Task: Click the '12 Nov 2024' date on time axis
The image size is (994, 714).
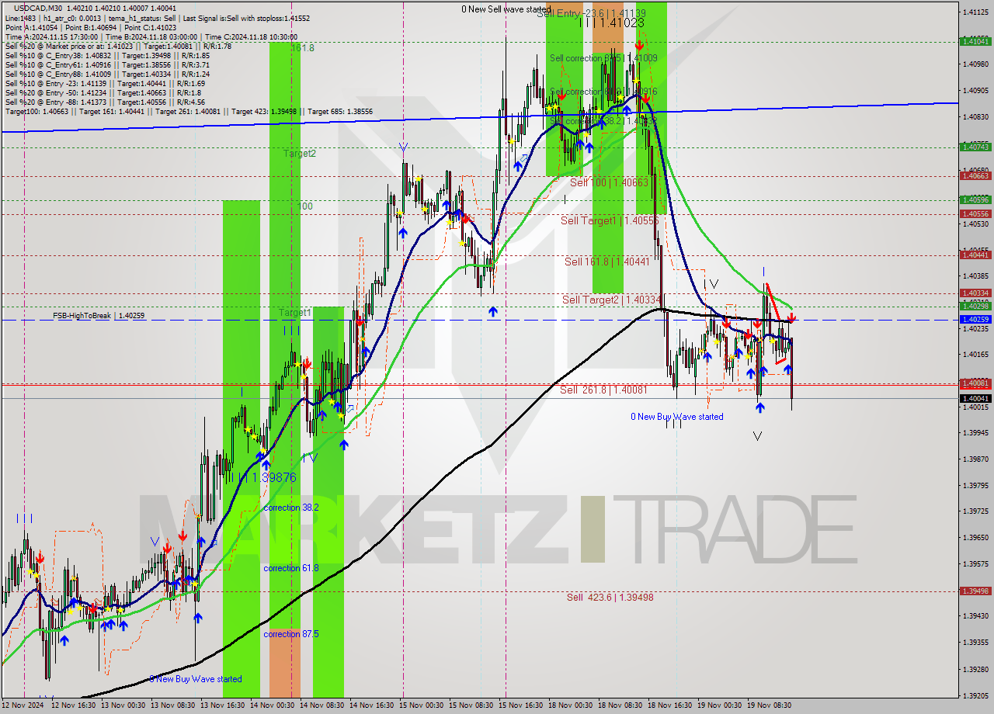Action: click(23, 705)
